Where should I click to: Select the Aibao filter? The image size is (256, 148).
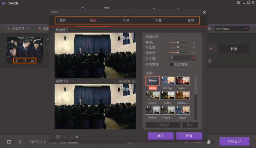pyautogui.click(x=168, y=96)
